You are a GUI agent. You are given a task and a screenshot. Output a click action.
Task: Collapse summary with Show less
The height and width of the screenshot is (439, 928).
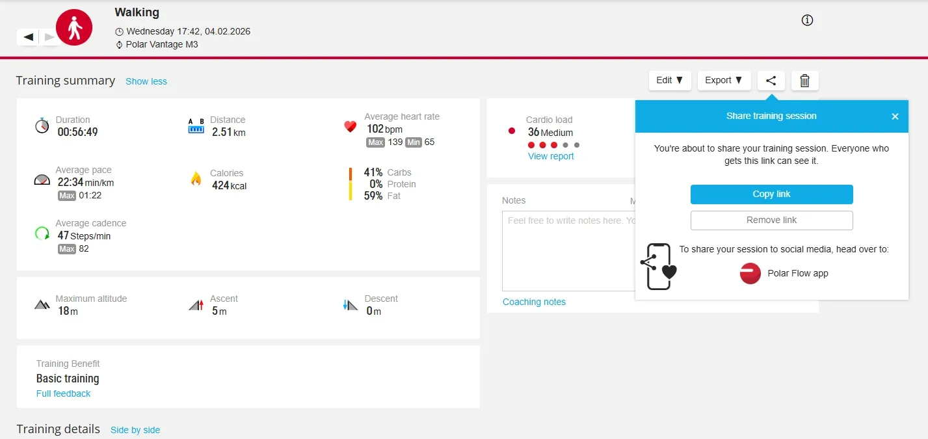tap(146, 81)
